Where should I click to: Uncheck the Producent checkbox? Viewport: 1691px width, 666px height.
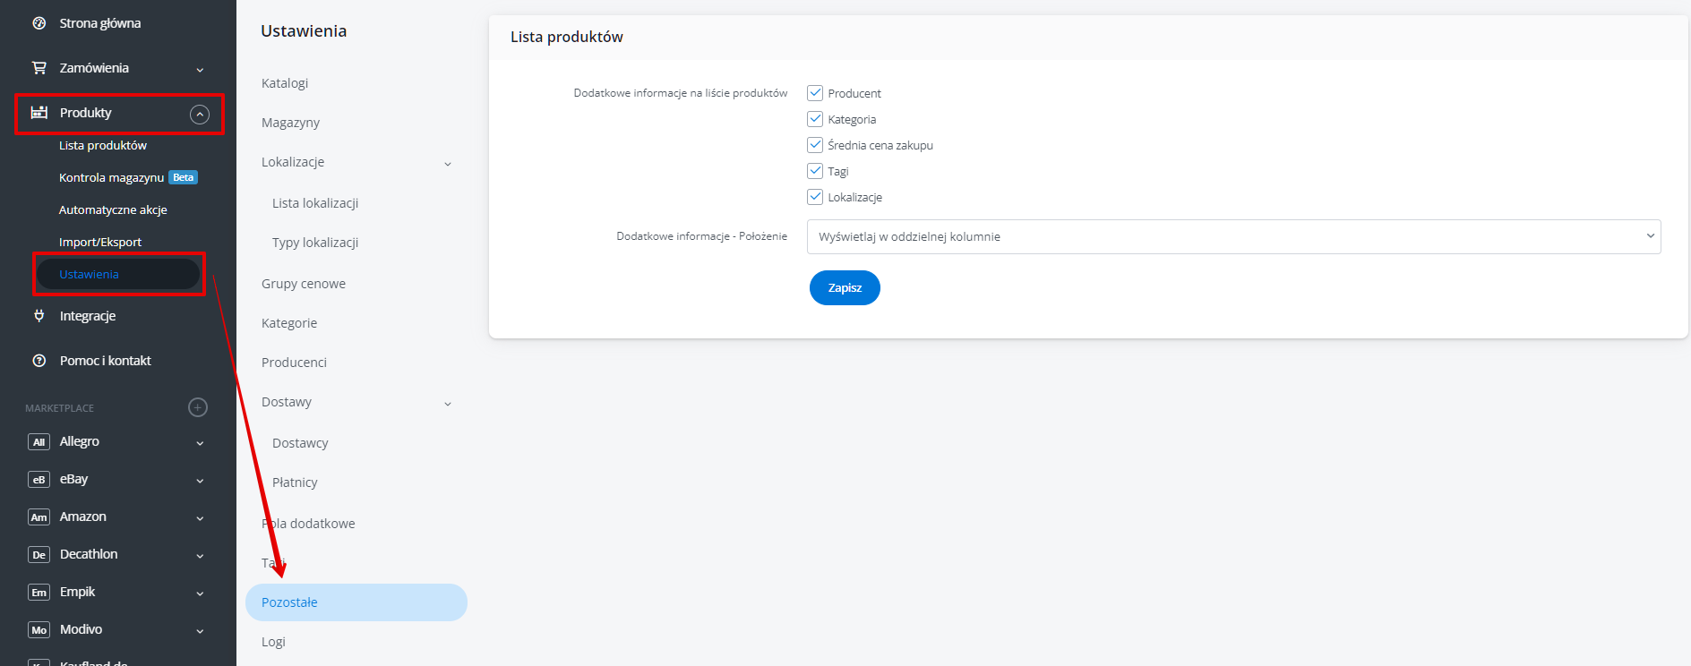(x=815, y=93)
